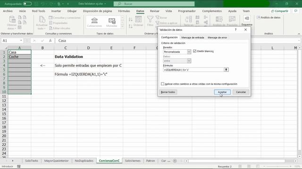The image size is (302, 169).
Task: Open the Fórmulas ribbon tab
Action: coord(124,11)
